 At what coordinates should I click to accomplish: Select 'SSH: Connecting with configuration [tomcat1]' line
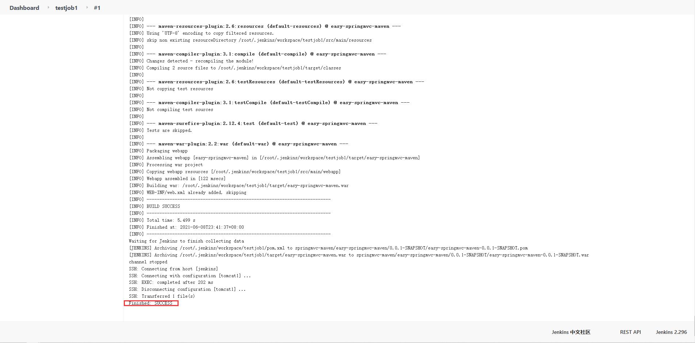pos(190,276)
